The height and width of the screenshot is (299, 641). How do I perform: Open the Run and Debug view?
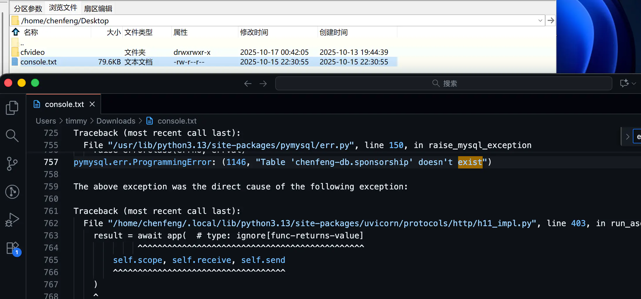pos(12,220)
